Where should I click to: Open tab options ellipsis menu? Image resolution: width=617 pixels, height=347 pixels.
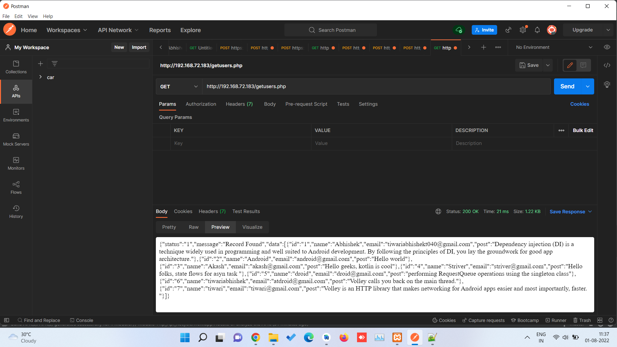point(498,47)
